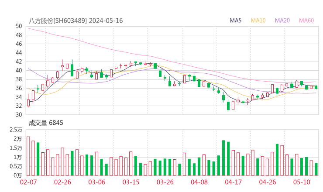Click the volume axis label 1.5万
Viewport: 323px width, 192px height.
click(x=16, y=148)
